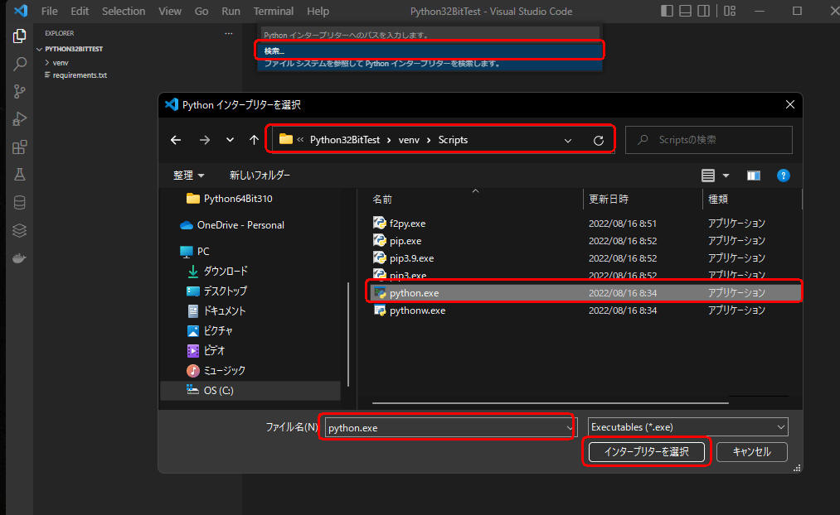The image size is (840, 515).
Task: Open the Run menu
Action: pos(231,12)
